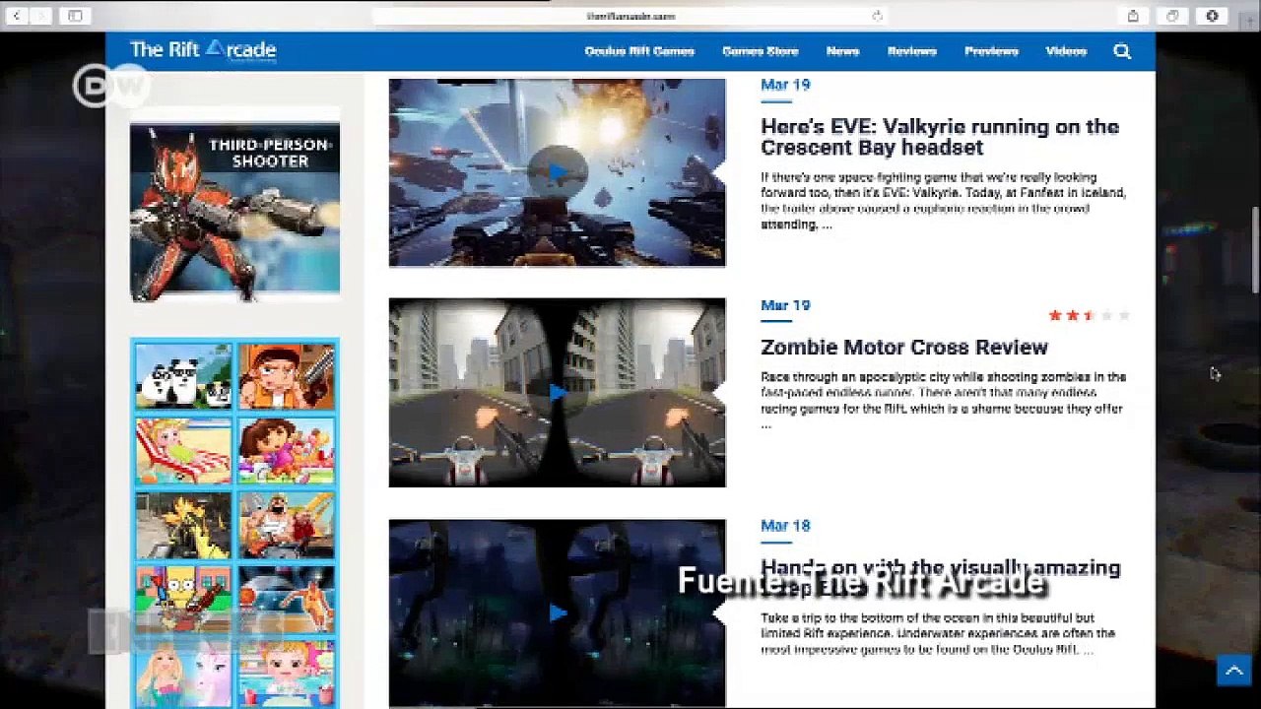This screenshot has height=709, width=1261.
Task: Open the 'Hands on with the visually amazing' headline
Action: pos(940,578)
